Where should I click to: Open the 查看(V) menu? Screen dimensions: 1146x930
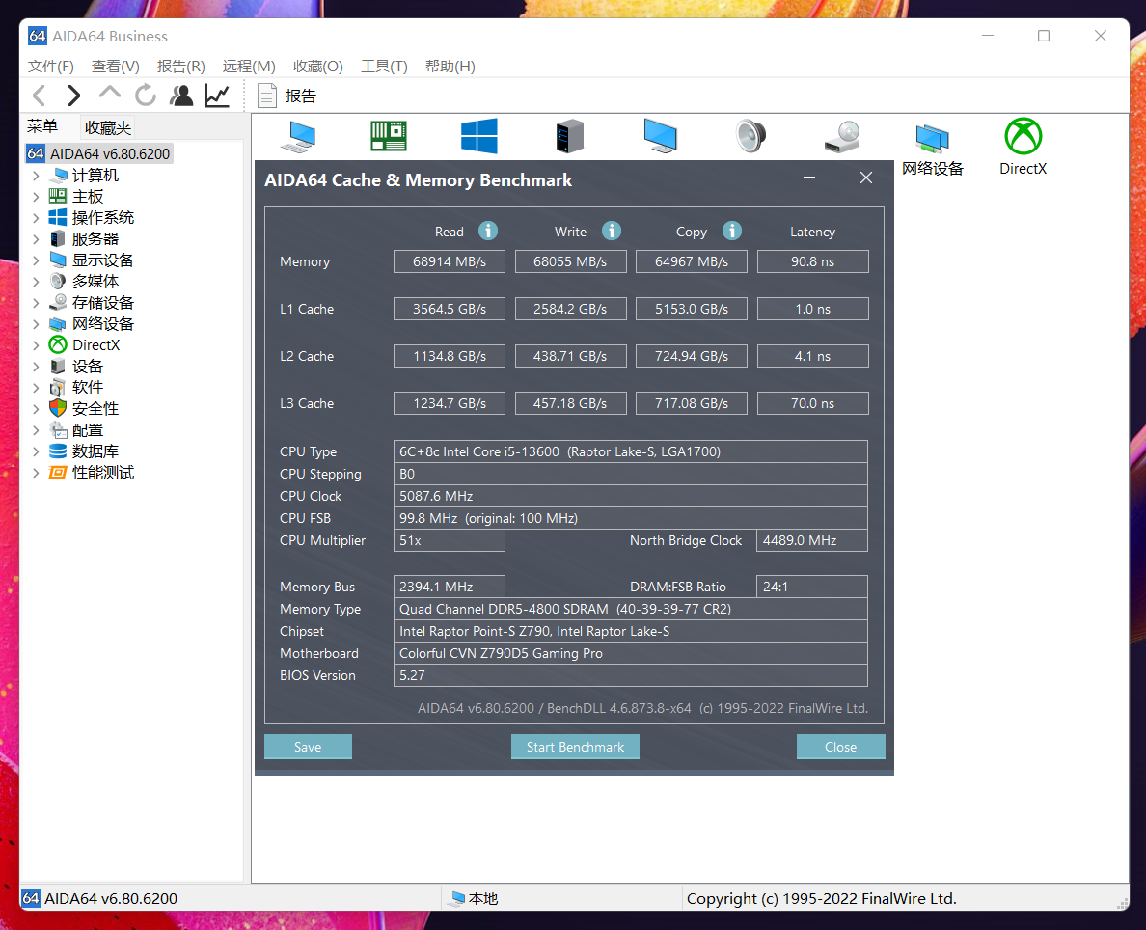point(116,67)
